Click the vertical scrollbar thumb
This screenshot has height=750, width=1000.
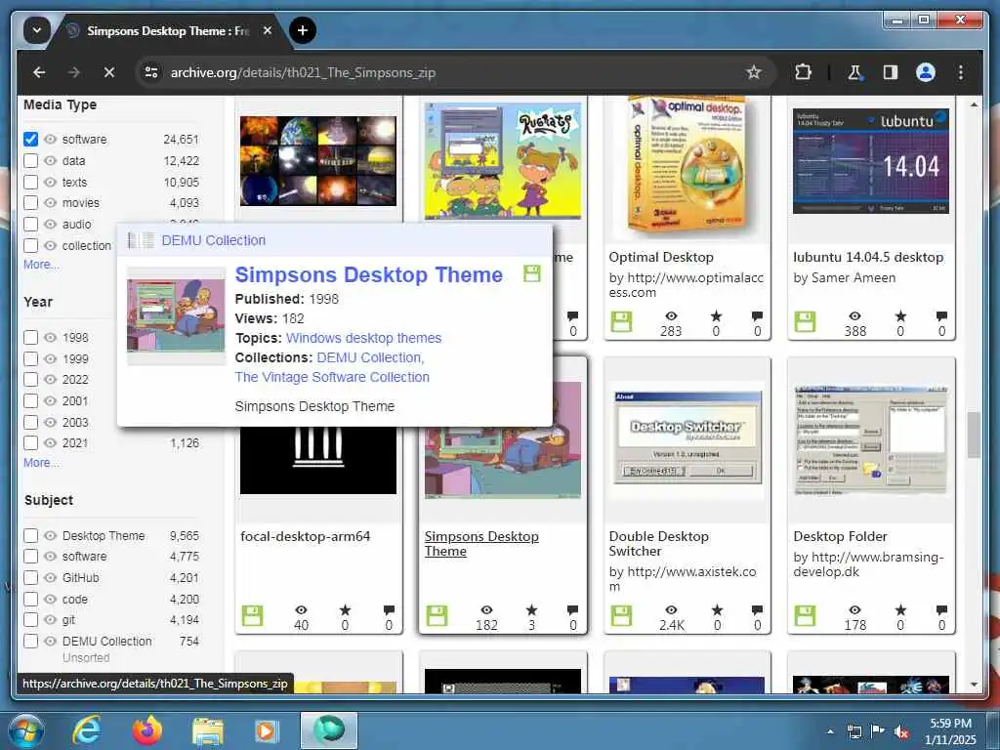(x=974, y=435)
